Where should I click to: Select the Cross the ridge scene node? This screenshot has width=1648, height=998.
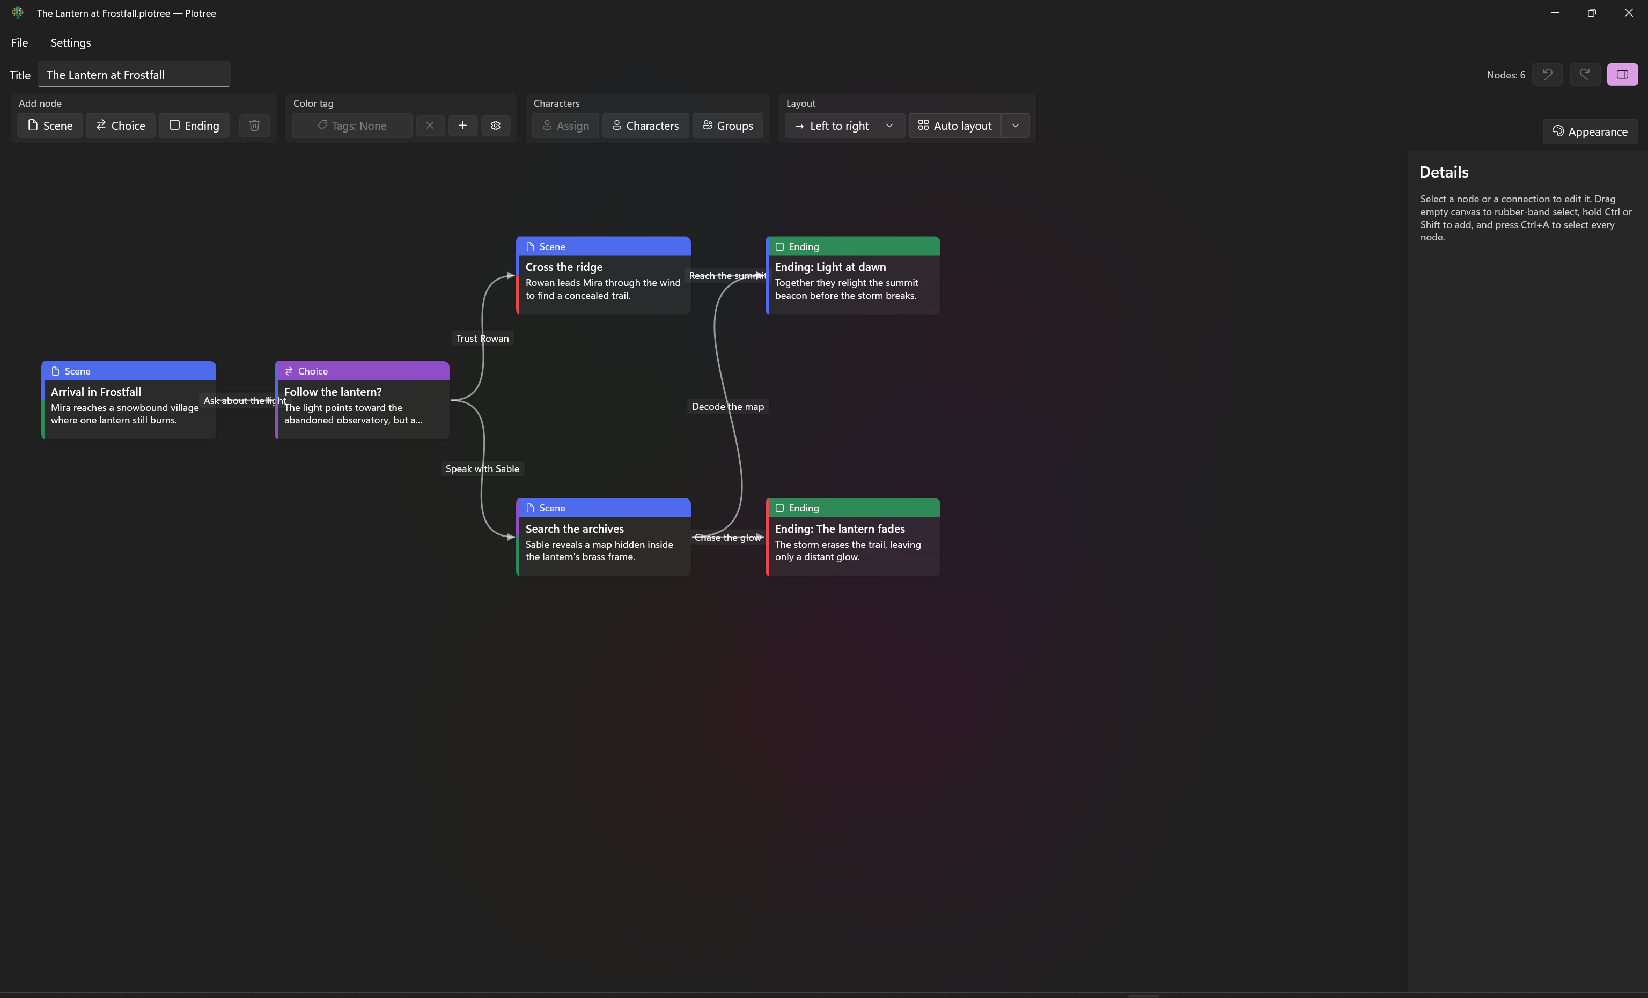[604, 275]
